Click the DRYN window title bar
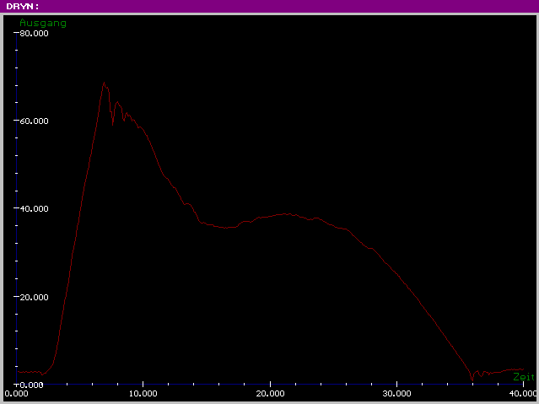The width and height of the screenshot is (539, 404). (269, 6)
